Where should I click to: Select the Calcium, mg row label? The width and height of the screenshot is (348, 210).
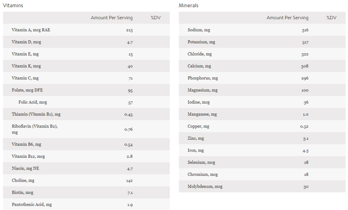[x=199, y=66]
